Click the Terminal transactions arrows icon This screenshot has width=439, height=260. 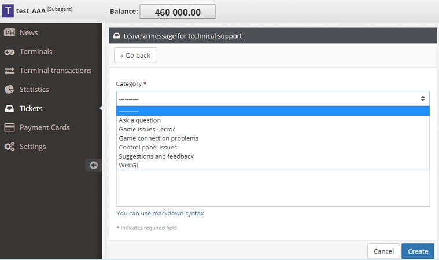point(9,71)
